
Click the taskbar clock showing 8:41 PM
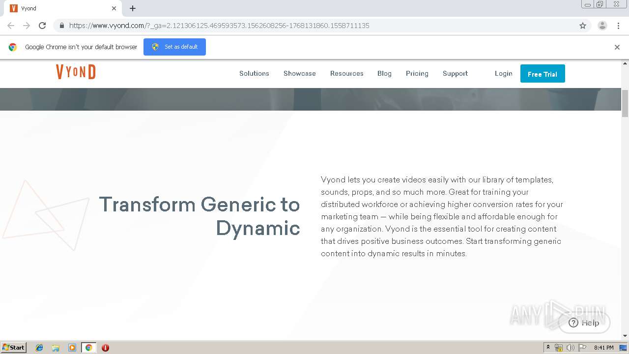(x=603, y=348)
